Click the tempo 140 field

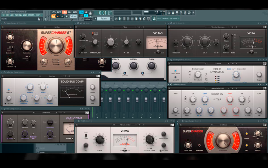(x=73, y=16)
